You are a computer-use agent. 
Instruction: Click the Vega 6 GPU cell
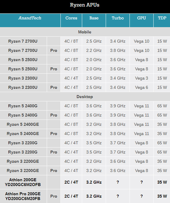coord(141,87)
